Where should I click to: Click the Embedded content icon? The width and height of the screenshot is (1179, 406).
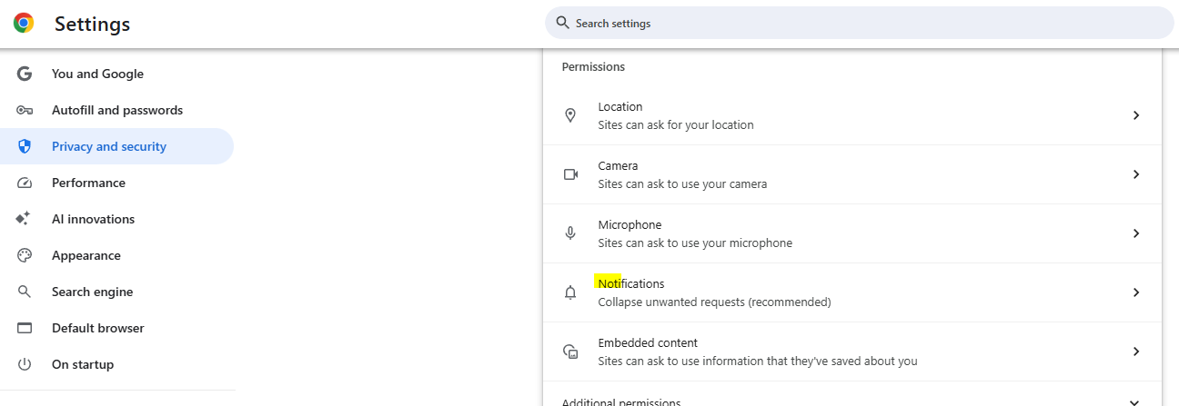570,352
